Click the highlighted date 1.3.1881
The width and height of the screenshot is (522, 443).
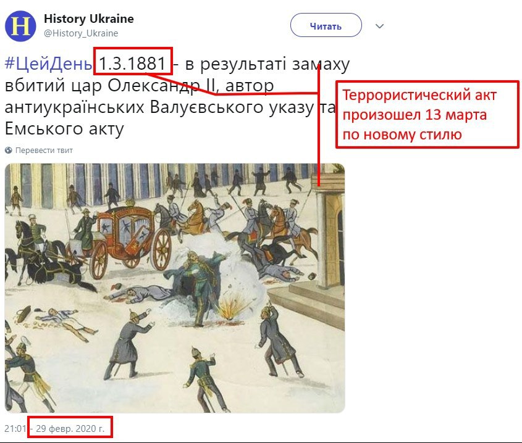point(133,64)
